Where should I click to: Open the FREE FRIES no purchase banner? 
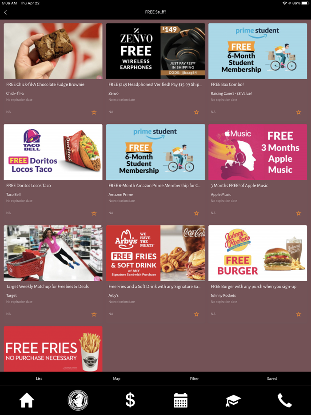pyautogui.click(x=53, y=349)
